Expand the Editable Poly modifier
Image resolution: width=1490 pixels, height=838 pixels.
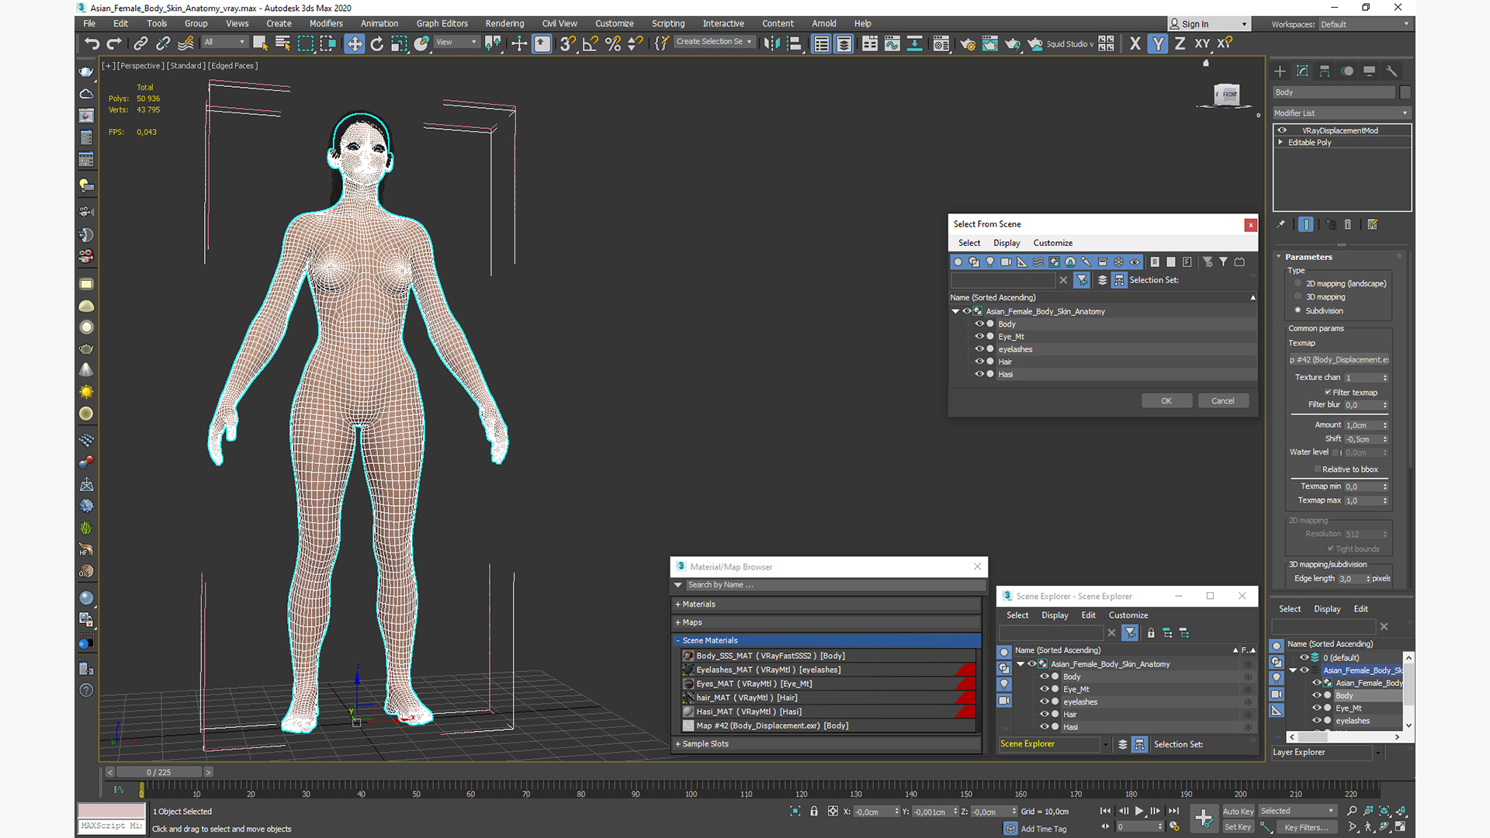pos(1280,143)
